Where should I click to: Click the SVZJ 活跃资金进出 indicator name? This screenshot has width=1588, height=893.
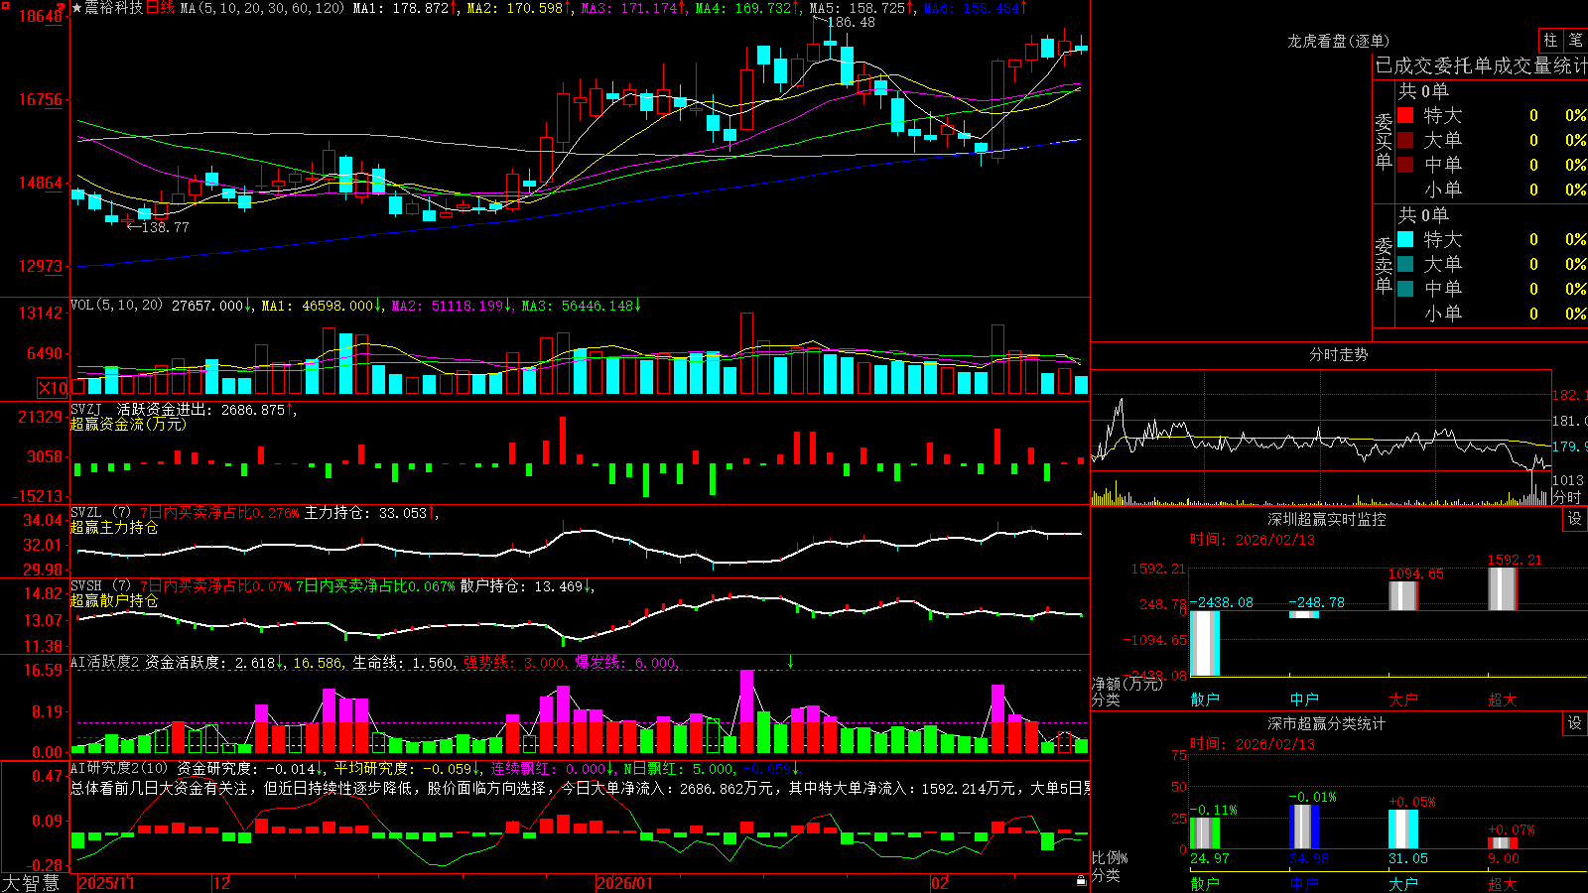[151, 409]
